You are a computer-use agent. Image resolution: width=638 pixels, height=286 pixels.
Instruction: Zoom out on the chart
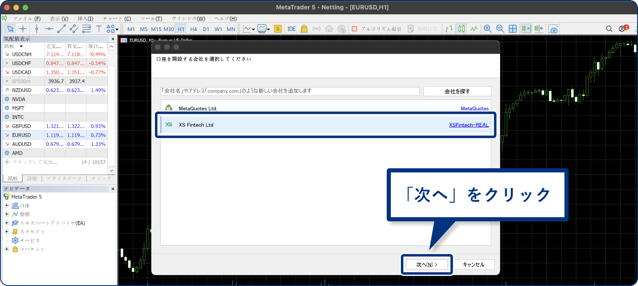point(500,29)
